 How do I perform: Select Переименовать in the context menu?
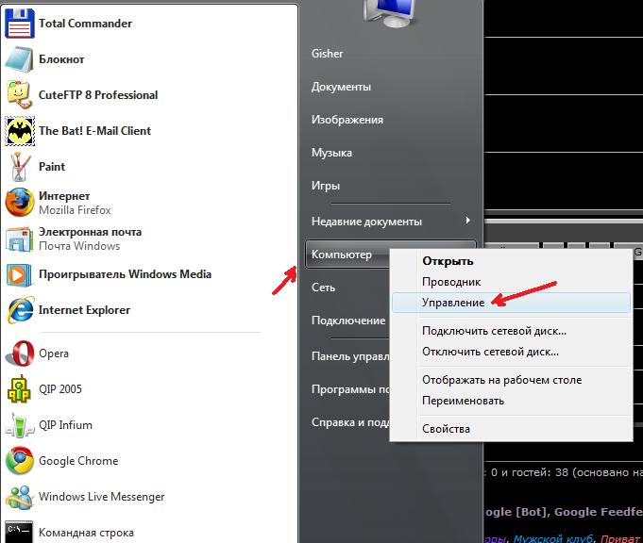[x=463, y=401]
